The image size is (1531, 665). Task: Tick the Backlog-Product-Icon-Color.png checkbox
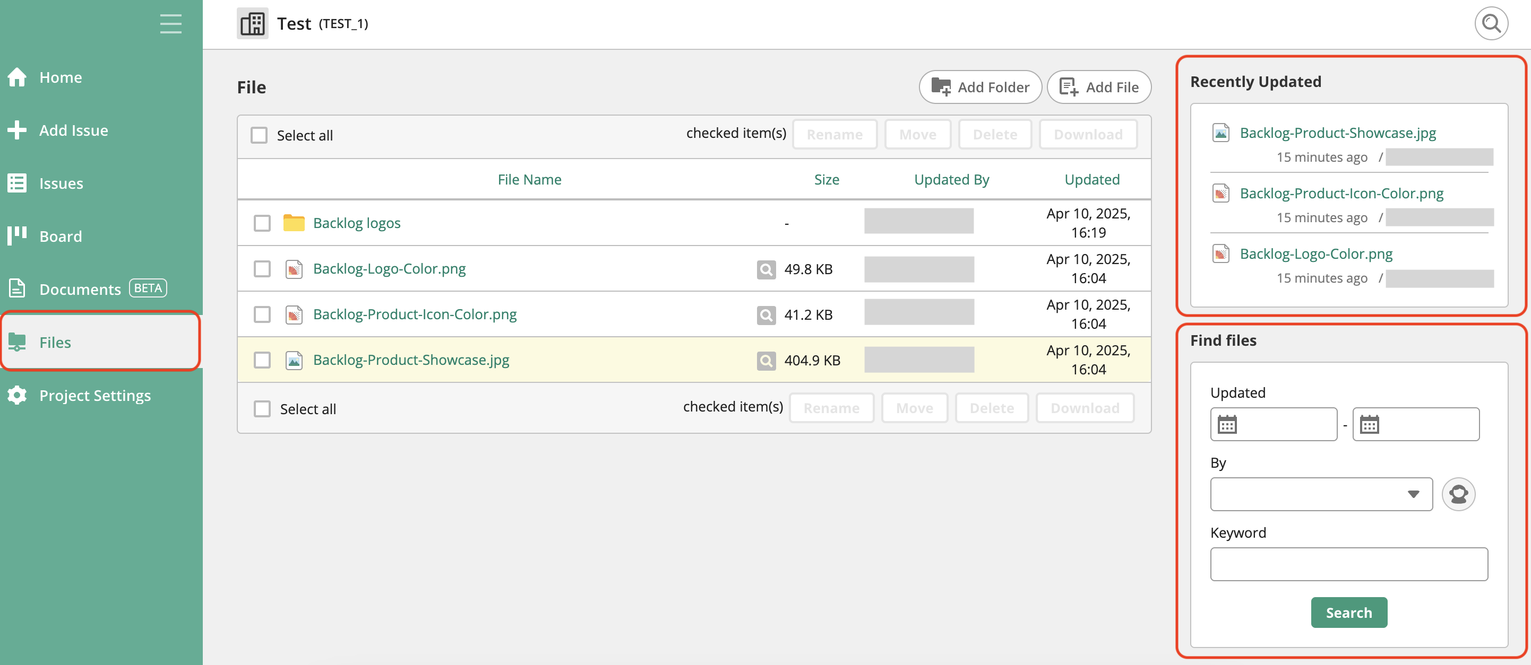pyautogui.click(x=262, y=314)
